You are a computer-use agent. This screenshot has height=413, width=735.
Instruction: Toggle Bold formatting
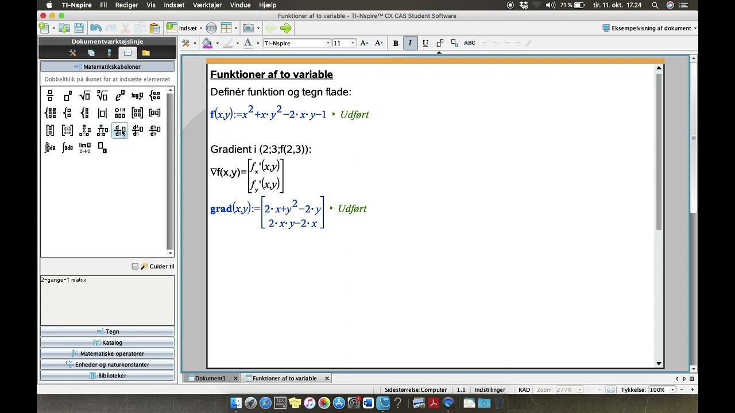pyautogui.click(x=396, y=43)
